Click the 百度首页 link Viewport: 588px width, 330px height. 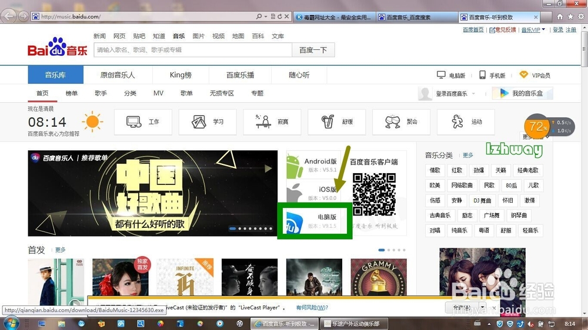tap(473, 29)
